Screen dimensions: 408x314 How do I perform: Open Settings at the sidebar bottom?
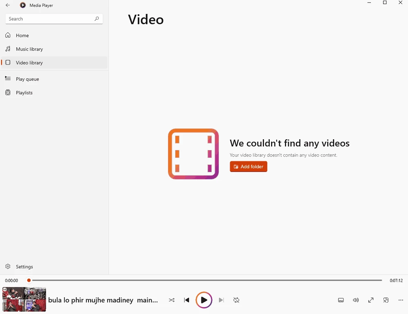click(24, 267)
